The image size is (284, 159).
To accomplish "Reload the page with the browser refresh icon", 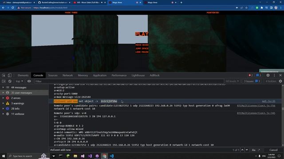I will 13,8.
